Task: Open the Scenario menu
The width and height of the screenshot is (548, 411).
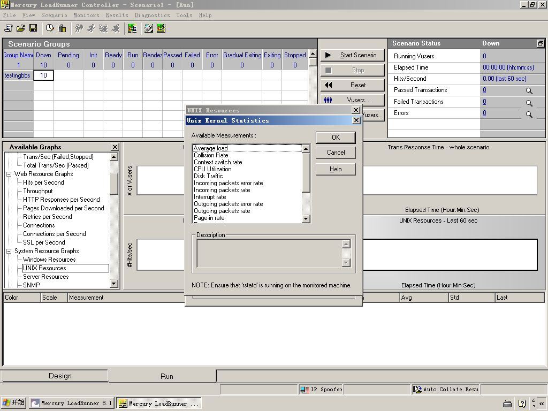Action: pyautogui.click(x=54, y=15)
